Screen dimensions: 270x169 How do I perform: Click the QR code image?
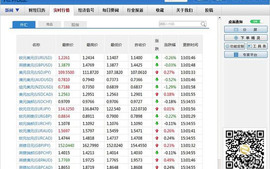245,149
